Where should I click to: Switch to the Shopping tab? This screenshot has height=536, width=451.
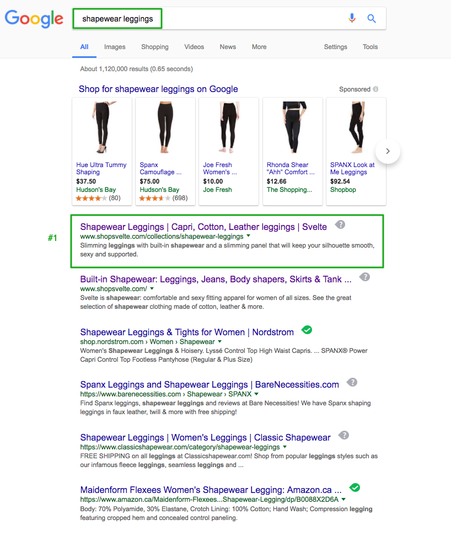pyautogui.click(x=155, y=47)
